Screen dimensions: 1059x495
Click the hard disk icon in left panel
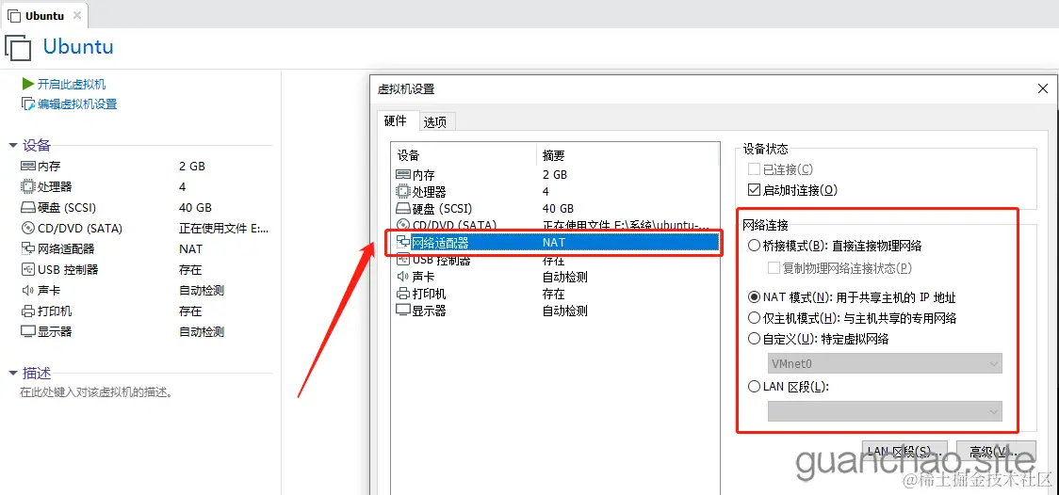[27, 208]
